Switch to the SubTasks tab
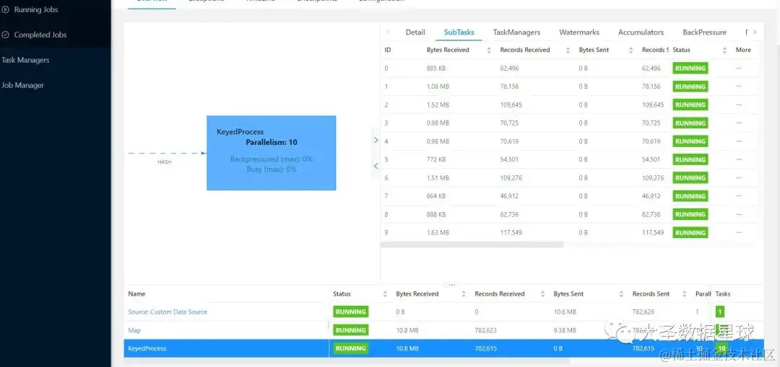This screenshot has height=367, width=780. click(x=459, y=32)
